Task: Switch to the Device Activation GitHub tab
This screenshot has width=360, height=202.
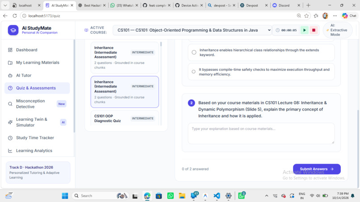Action: click(x=189, y=5)
